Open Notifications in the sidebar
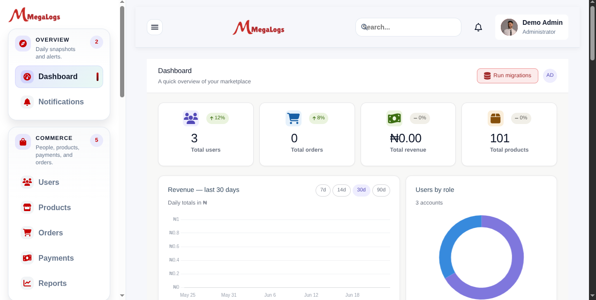 click(59, 102)
